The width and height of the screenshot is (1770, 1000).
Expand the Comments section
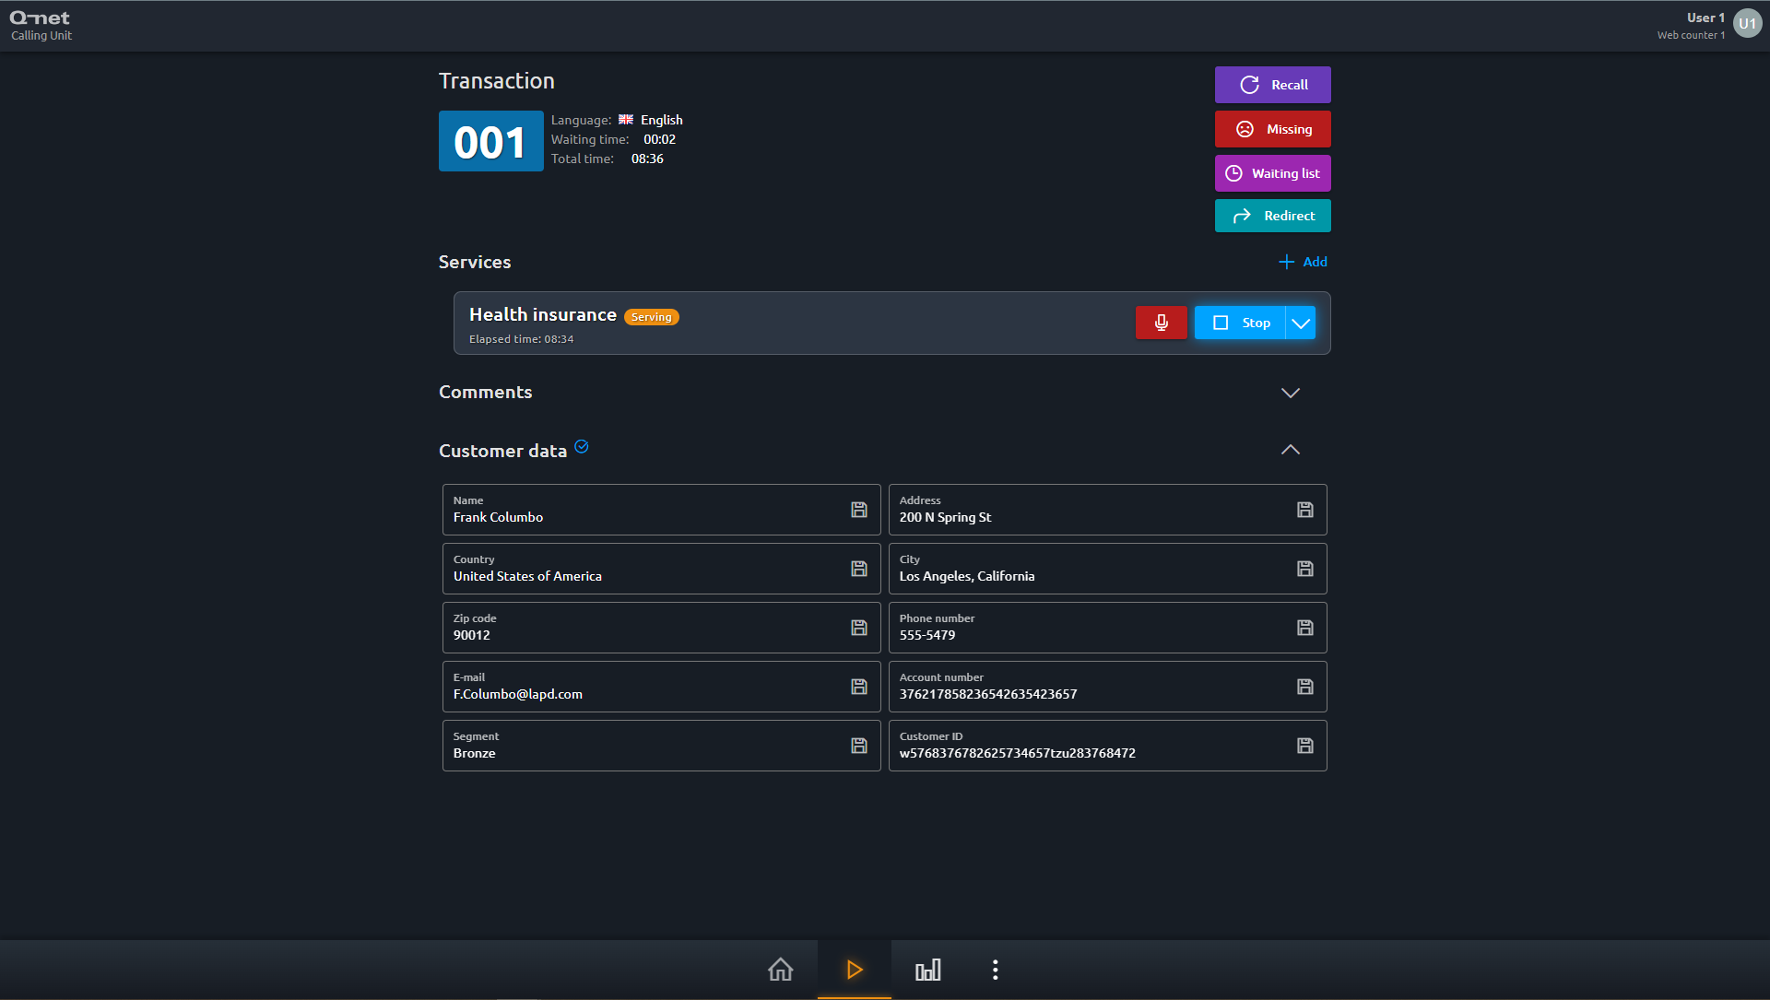[1291, 393]
